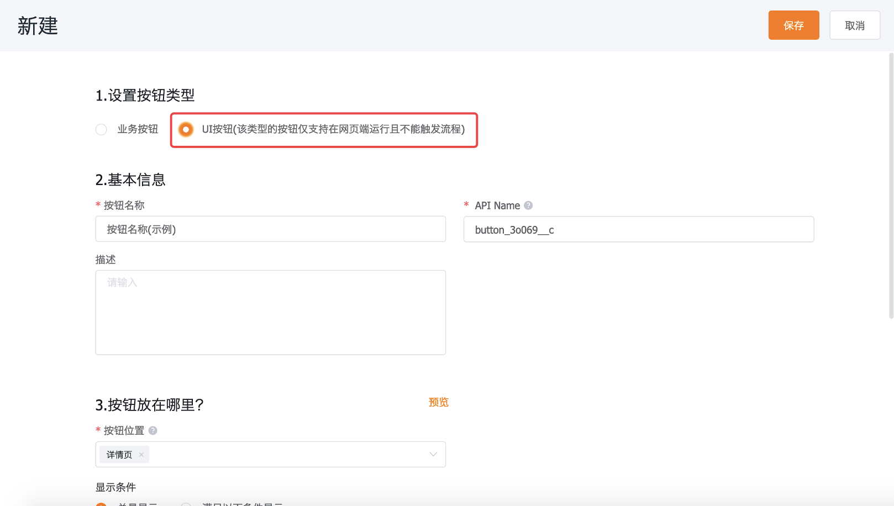Click the 新建 page title
This screenshot has height=506, width=894.
coord(38,26)
